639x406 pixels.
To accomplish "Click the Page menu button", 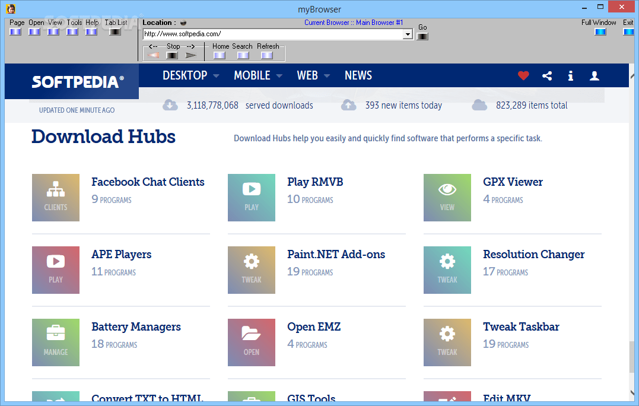I will click(x=15, y=32).
